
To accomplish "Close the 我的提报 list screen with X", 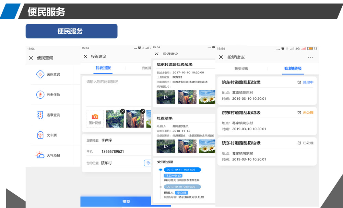I will [221, 57].
